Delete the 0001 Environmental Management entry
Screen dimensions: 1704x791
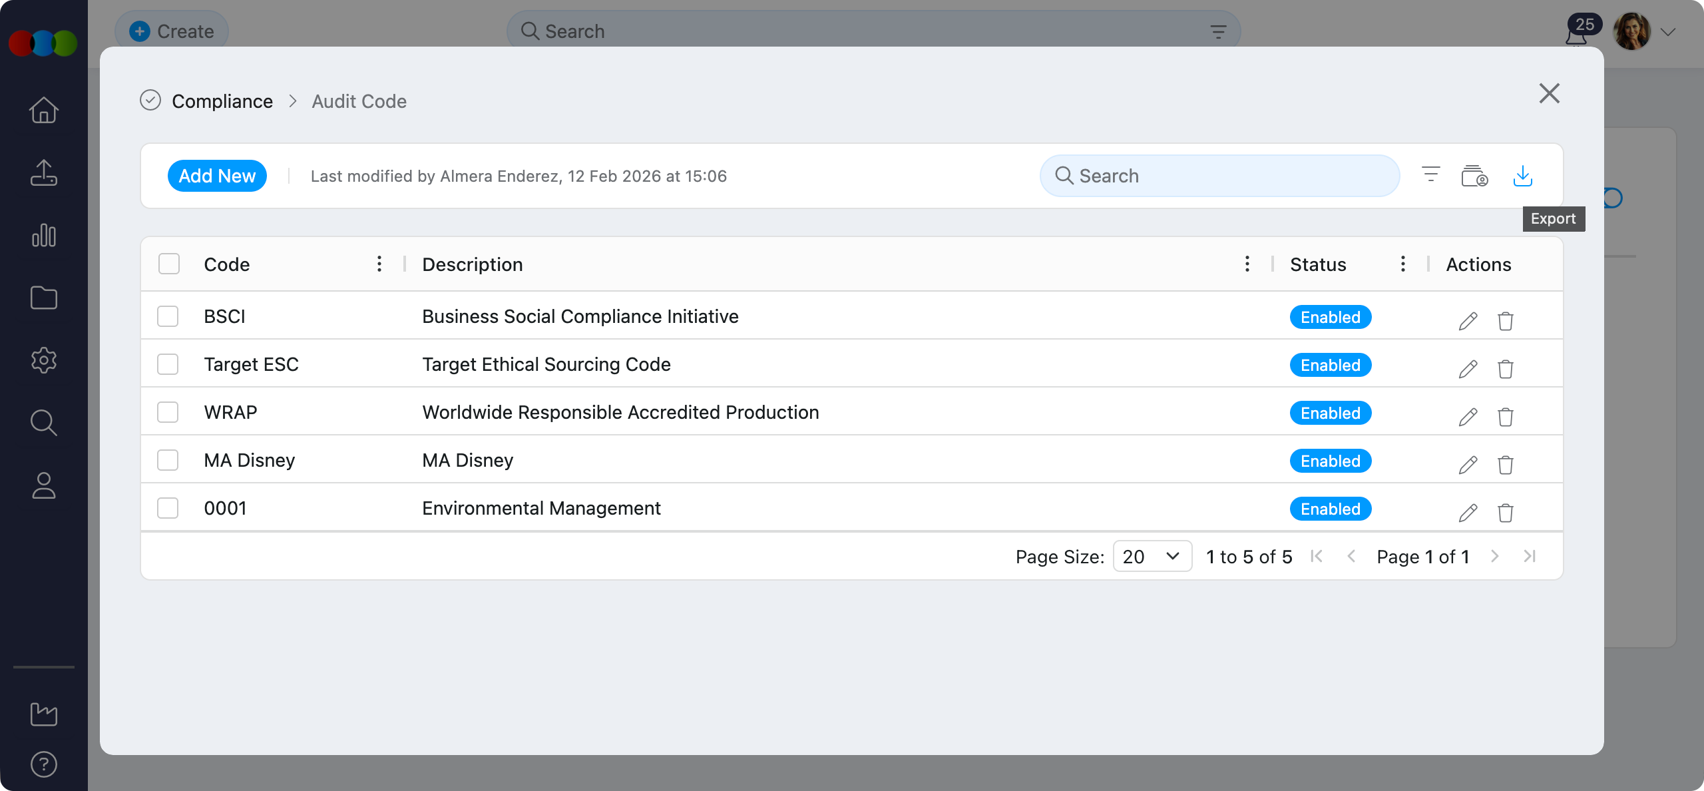pos(1505,513)
